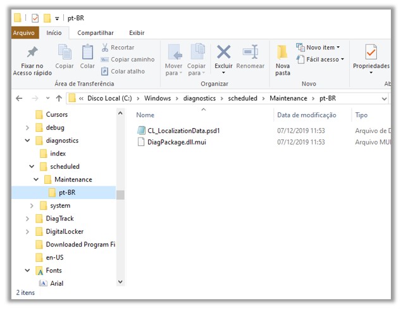Select the pt-BR folder in tree
The height and width of the screenshot is (310, 401).
tap(63, 192)
